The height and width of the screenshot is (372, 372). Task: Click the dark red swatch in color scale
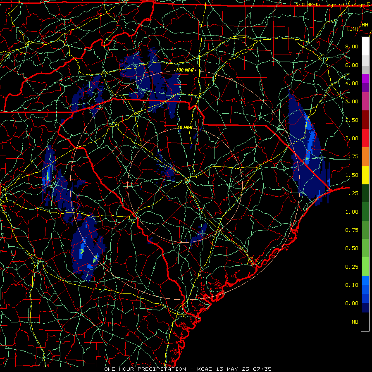coord(365,120)
